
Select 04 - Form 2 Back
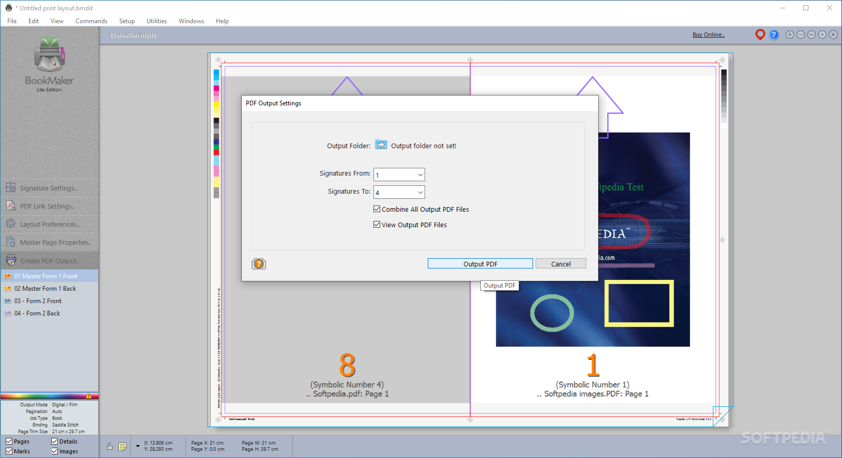pos(50,313)
